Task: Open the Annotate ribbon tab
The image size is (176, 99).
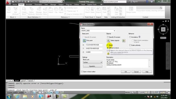Action: click(29, 4)
